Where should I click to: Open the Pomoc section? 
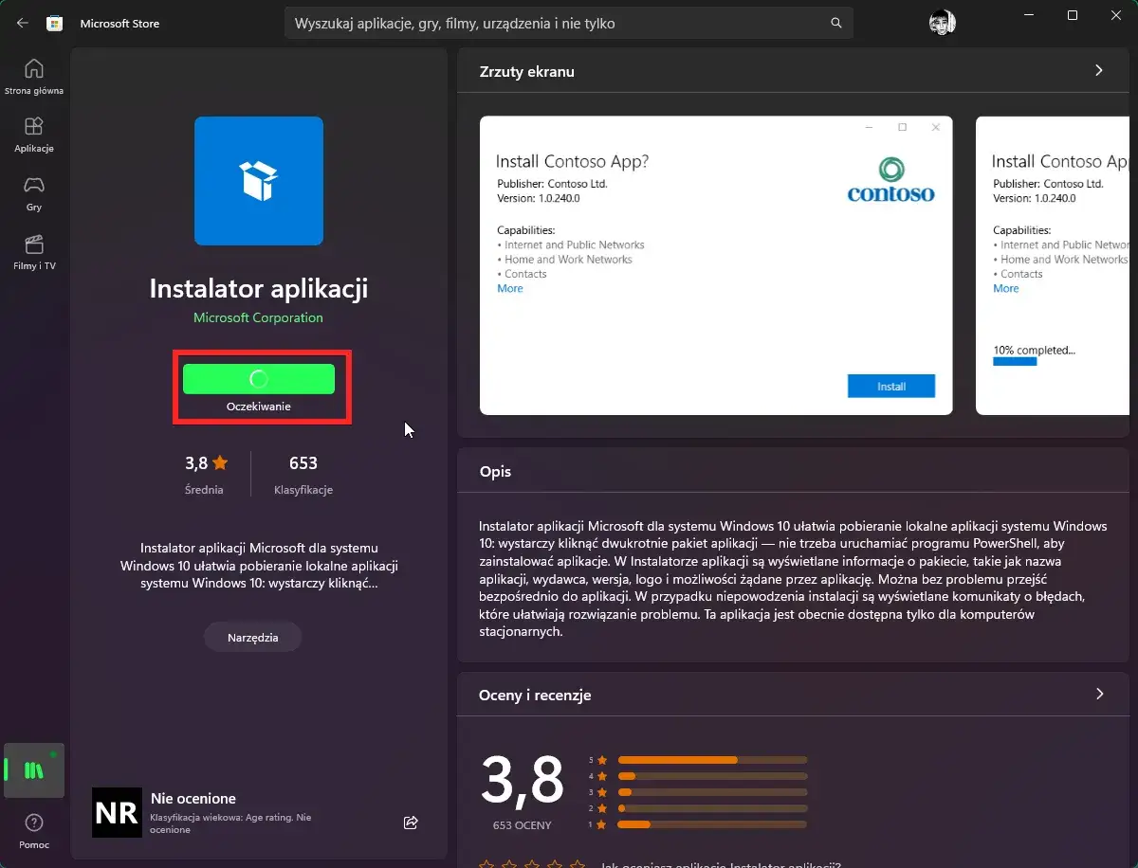(x=34, y=829)
